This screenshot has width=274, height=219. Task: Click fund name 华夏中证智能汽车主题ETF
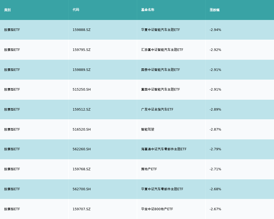(x=160, y=30)
